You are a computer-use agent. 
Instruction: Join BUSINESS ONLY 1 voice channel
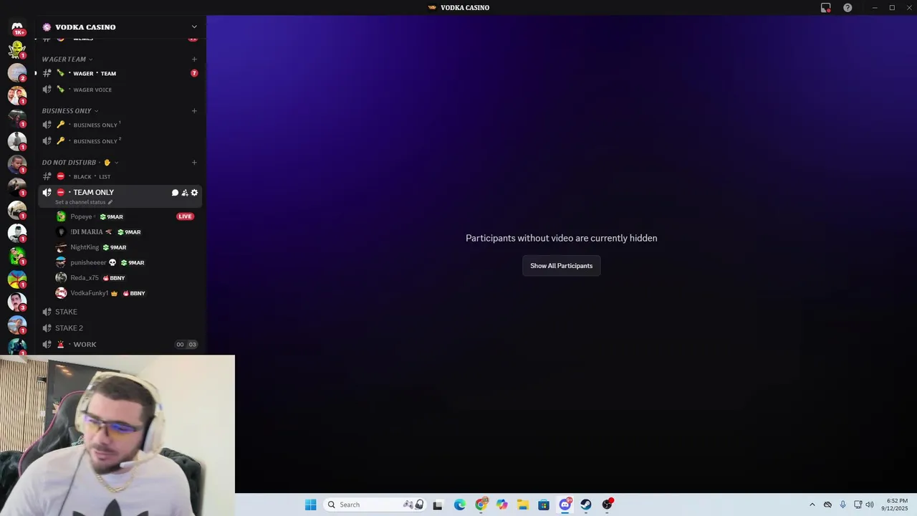(x=119, y=125)
